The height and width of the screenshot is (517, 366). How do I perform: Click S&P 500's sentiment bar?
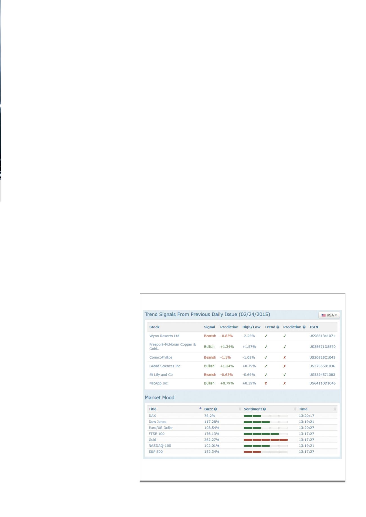click(x=265, y=452)
